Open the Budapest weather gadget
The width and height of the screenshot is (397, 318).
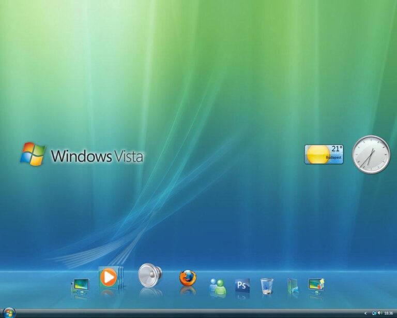point(324,154)
